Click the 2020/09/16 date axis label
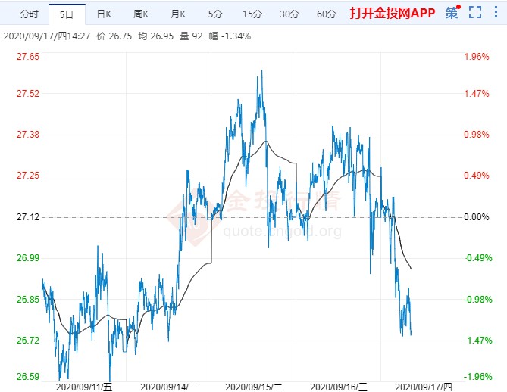 pos(339,387)
